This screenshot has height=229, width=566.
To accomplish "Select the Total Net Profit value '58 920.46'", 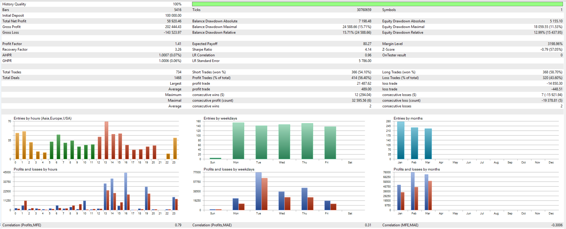I will (x=174, y=21).
